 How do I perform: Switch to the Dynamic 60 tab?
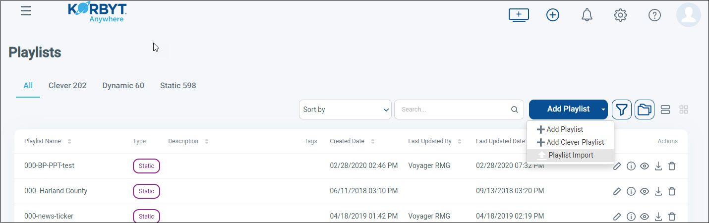point(123,85)
